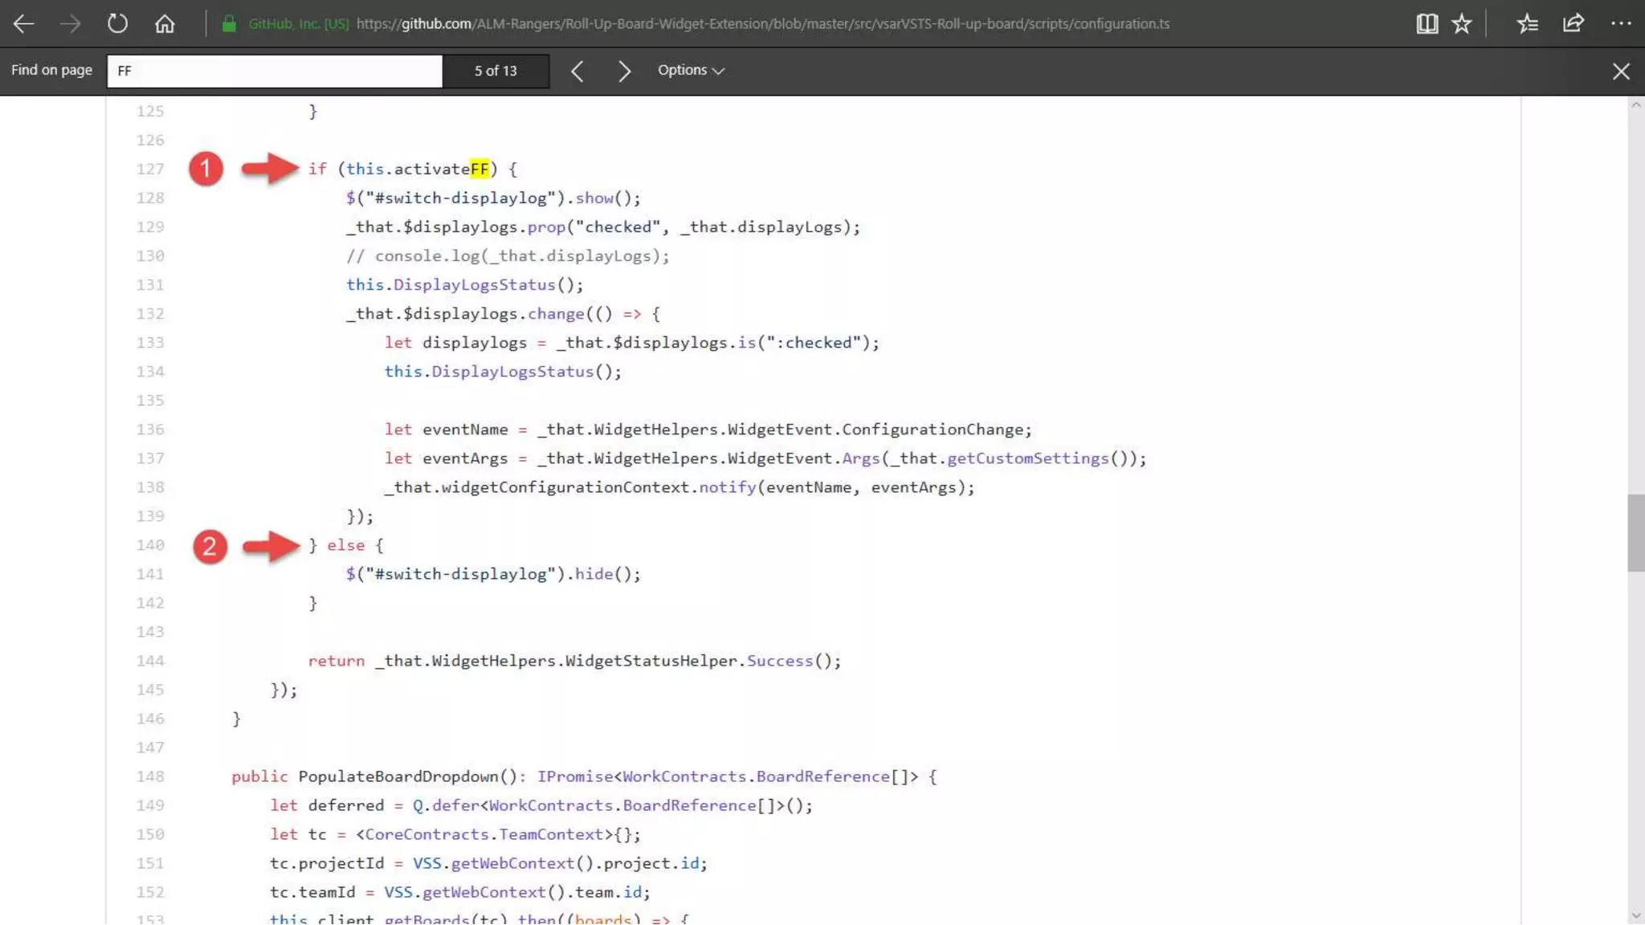1645x925 pixels.
Task: Go to next find result
Action: coord(624,71)
